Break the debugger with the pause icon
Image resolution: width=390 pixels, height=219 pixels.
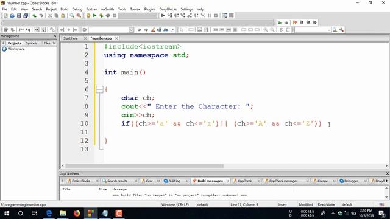click(209, 15)
